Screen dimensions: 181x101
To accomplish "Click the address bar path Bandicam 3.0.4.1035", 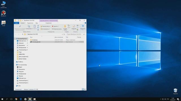I will [x=33, y=34].
